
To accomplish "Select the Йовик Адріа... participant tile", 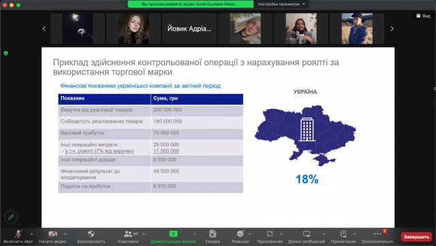I will click(x=189, y=29).
